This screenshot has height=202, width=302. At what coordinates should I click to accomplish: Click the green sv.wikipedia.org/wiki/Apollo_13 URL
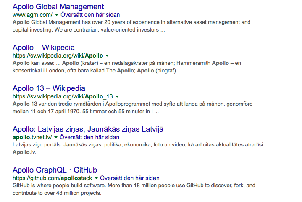tap(63, 96)
